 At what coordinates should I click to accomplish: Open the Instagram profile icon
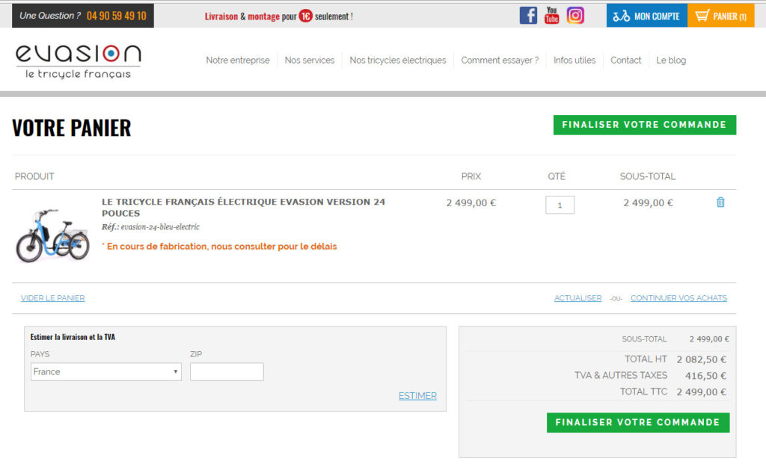coord(575,15)
